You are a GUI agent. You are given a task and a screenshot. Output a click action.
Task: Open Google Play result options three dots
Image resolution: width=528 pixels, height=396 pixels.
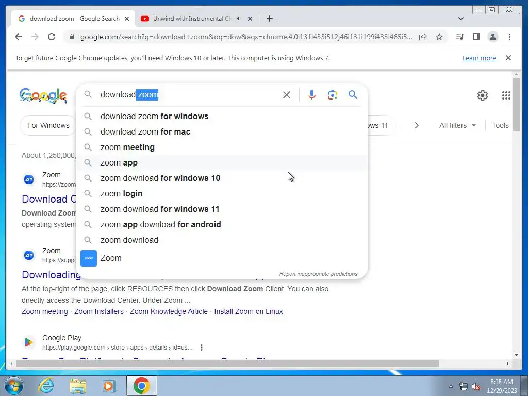coord(202,348)
